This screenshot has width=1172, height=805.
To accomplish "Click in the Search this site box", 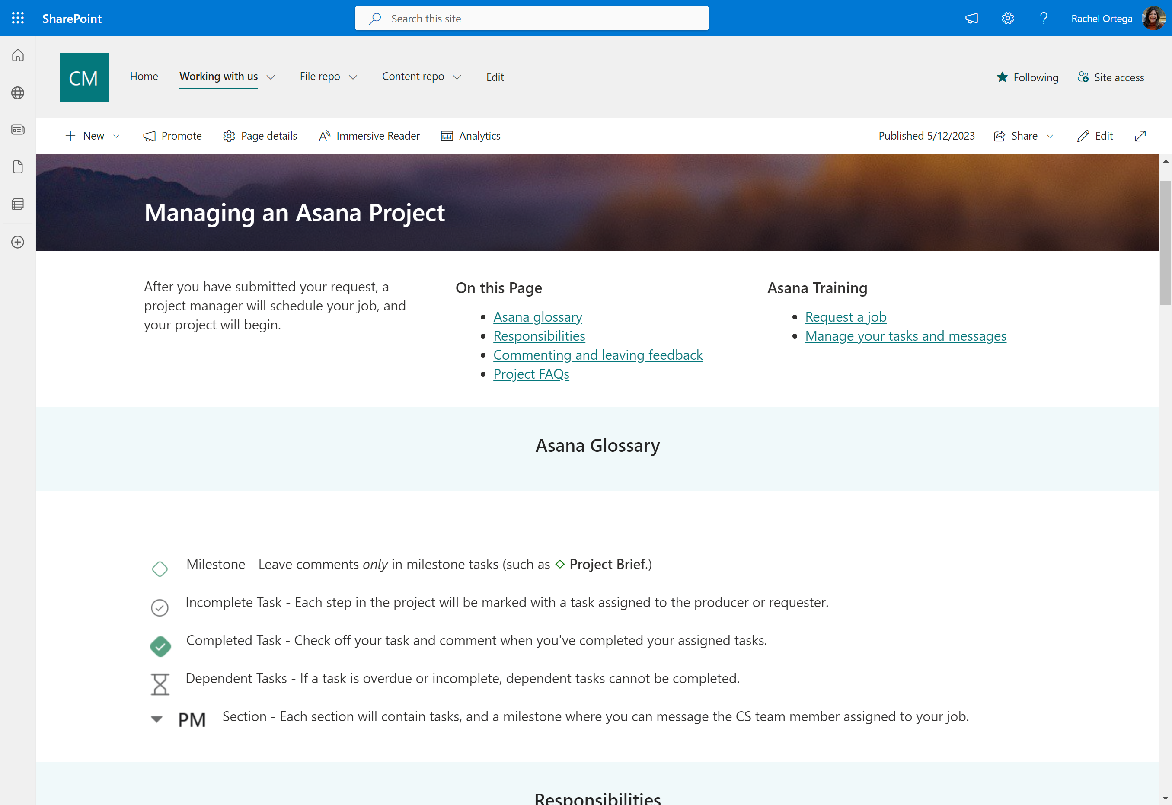I will point(532,19).
